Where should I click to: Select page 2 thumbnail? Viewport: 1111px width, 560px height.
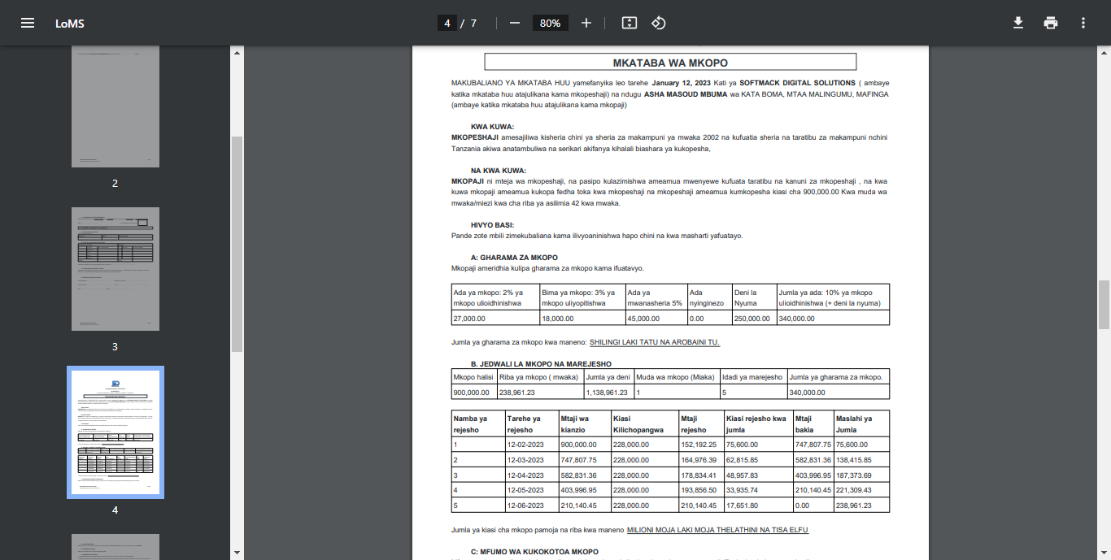click(115, 106)
